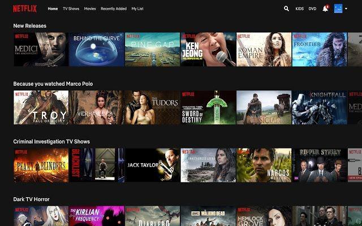This screenshot has height=226, width=362.
Task: Open the search magnifier icon
Action: point(286,9)
